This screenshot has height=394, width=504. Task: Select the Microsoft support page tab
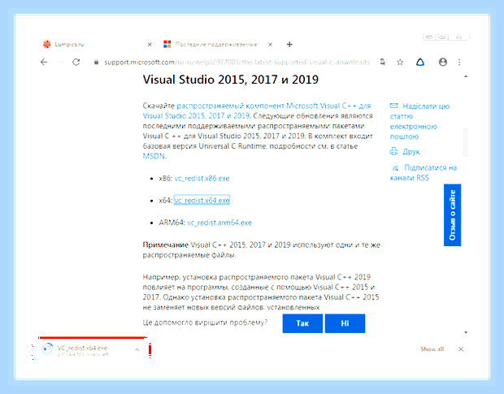(x=219, y=45)
